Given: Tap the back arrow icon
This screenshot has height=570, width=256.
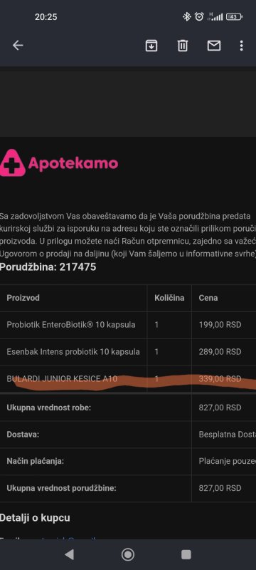Looking at the screenshot, I should [x=18, y=46].
